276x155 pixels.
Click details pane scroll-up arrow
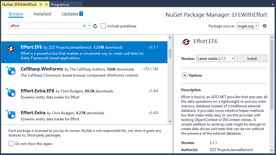coord(272,37)
